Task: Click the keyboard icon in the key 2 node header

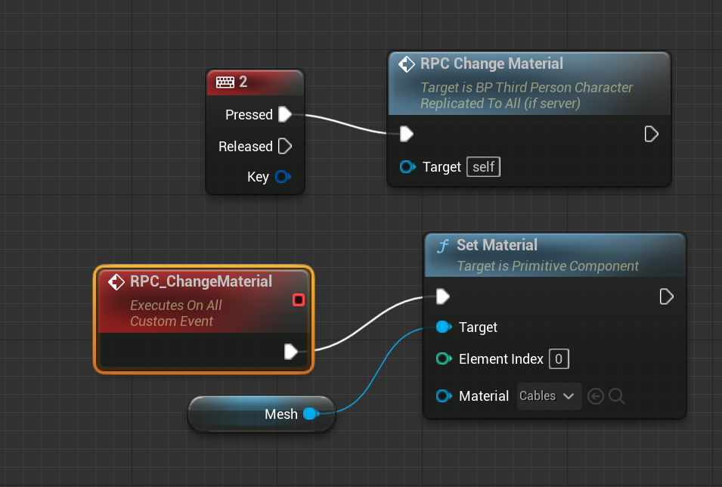Action: coord(225,82)
